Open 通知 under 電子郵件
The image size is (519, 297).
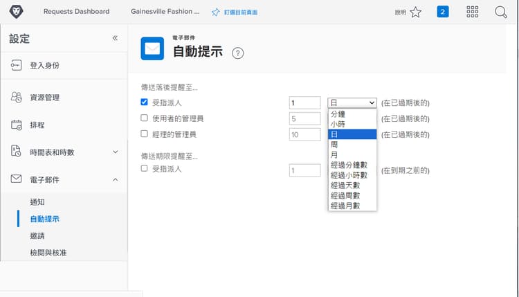pyautogui.click(x=37, y=202)
